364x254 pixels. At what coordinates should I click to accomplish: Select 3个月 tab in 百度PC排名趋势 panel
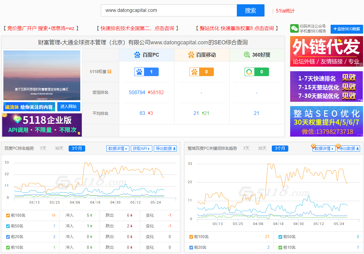point(77,149)
